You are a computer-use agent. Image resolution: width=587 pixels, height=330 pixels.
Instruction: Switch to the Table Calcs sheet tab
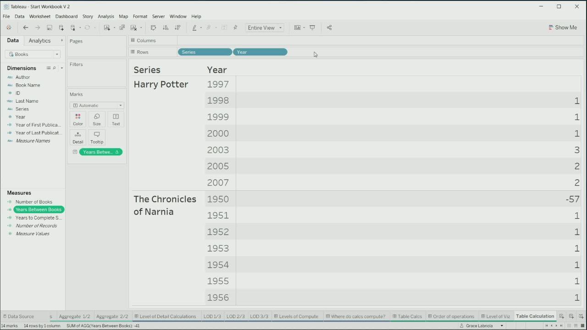407,316
